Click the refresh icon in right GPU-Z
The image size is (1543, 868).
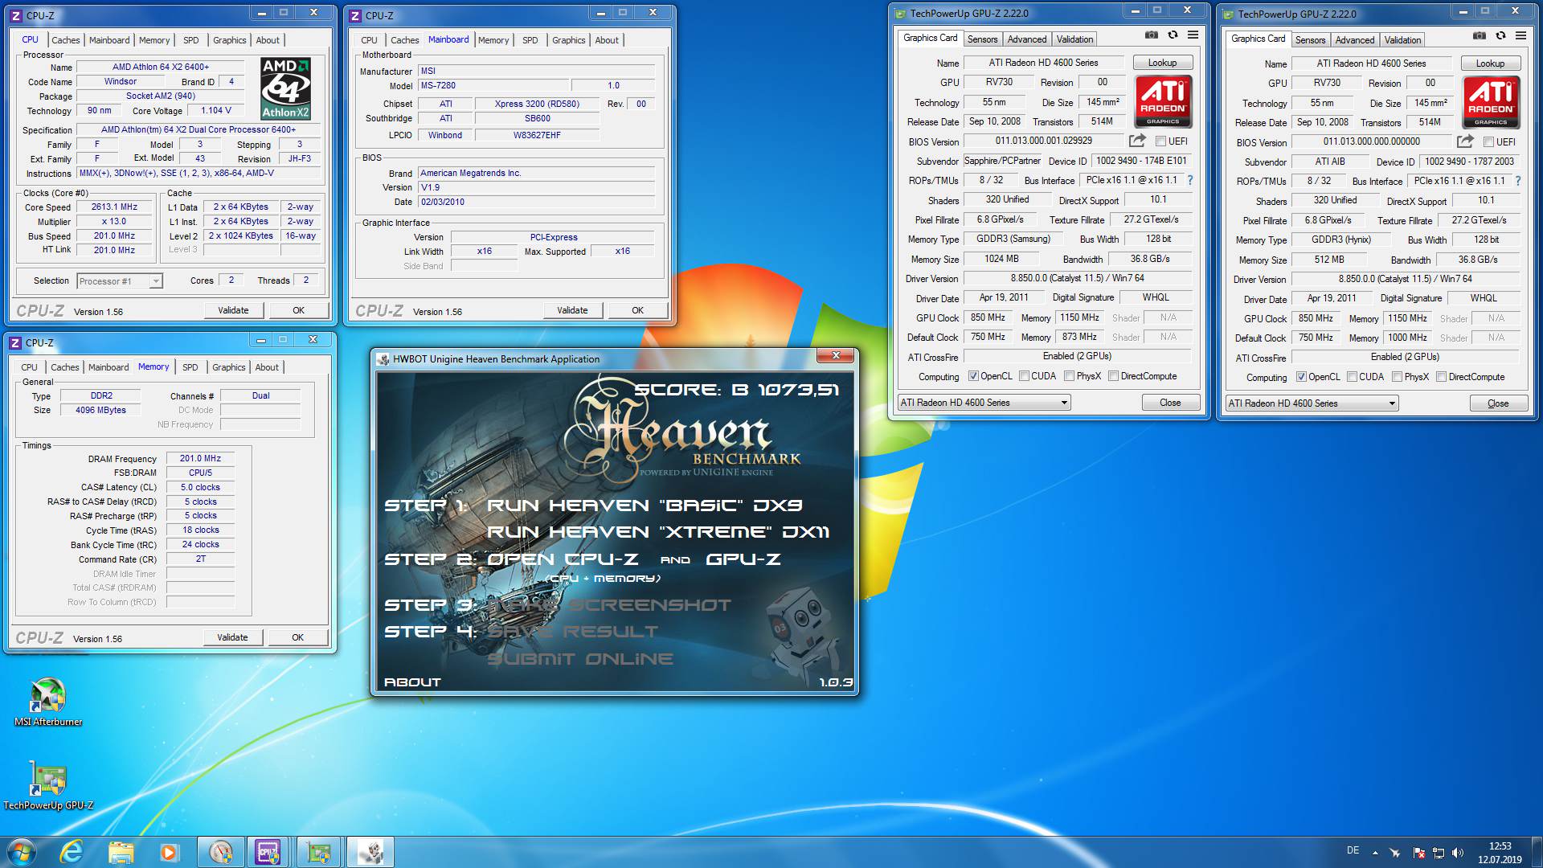(x=1500, y=36)
